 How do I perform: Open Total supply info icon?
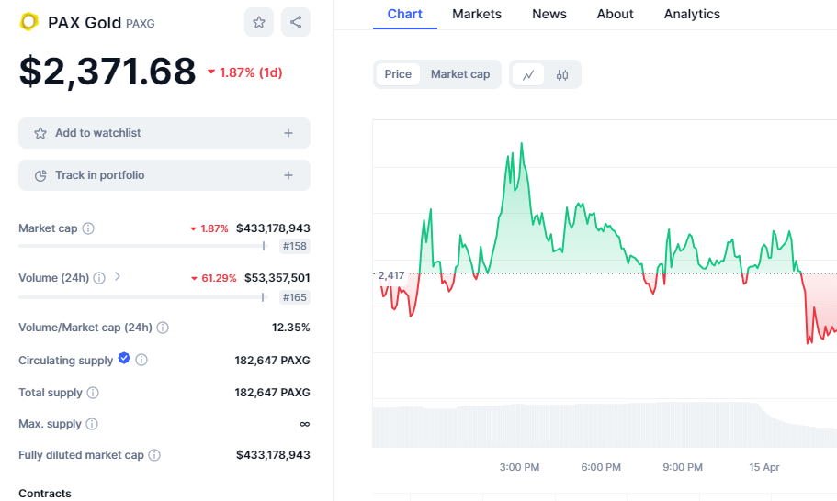point(93,393)
